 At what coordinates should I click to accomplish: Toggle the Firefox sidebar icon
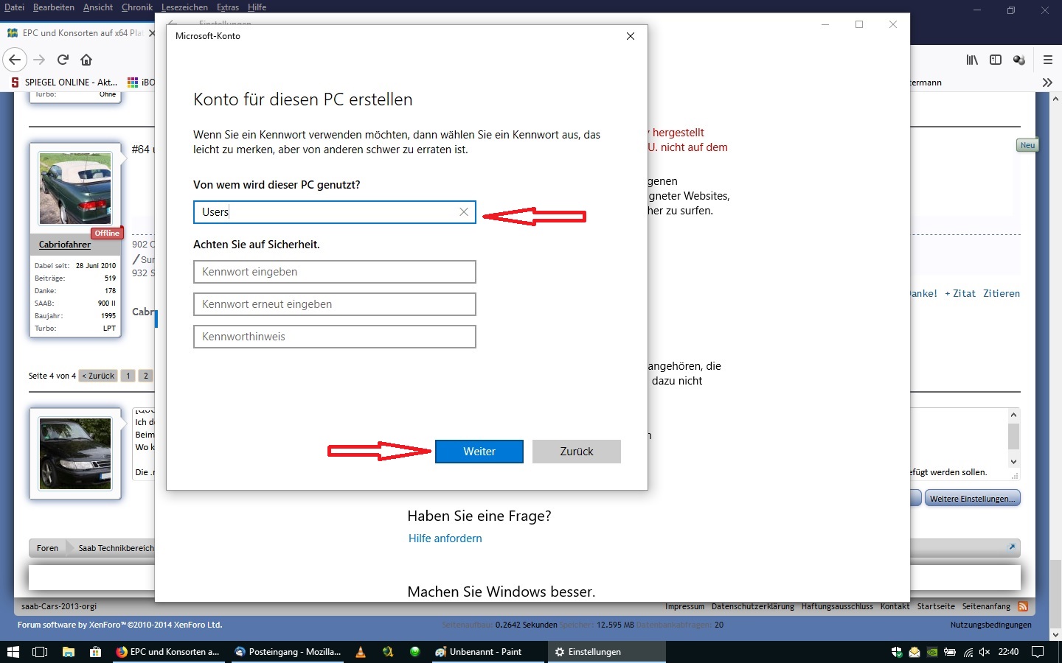[996, 60]
